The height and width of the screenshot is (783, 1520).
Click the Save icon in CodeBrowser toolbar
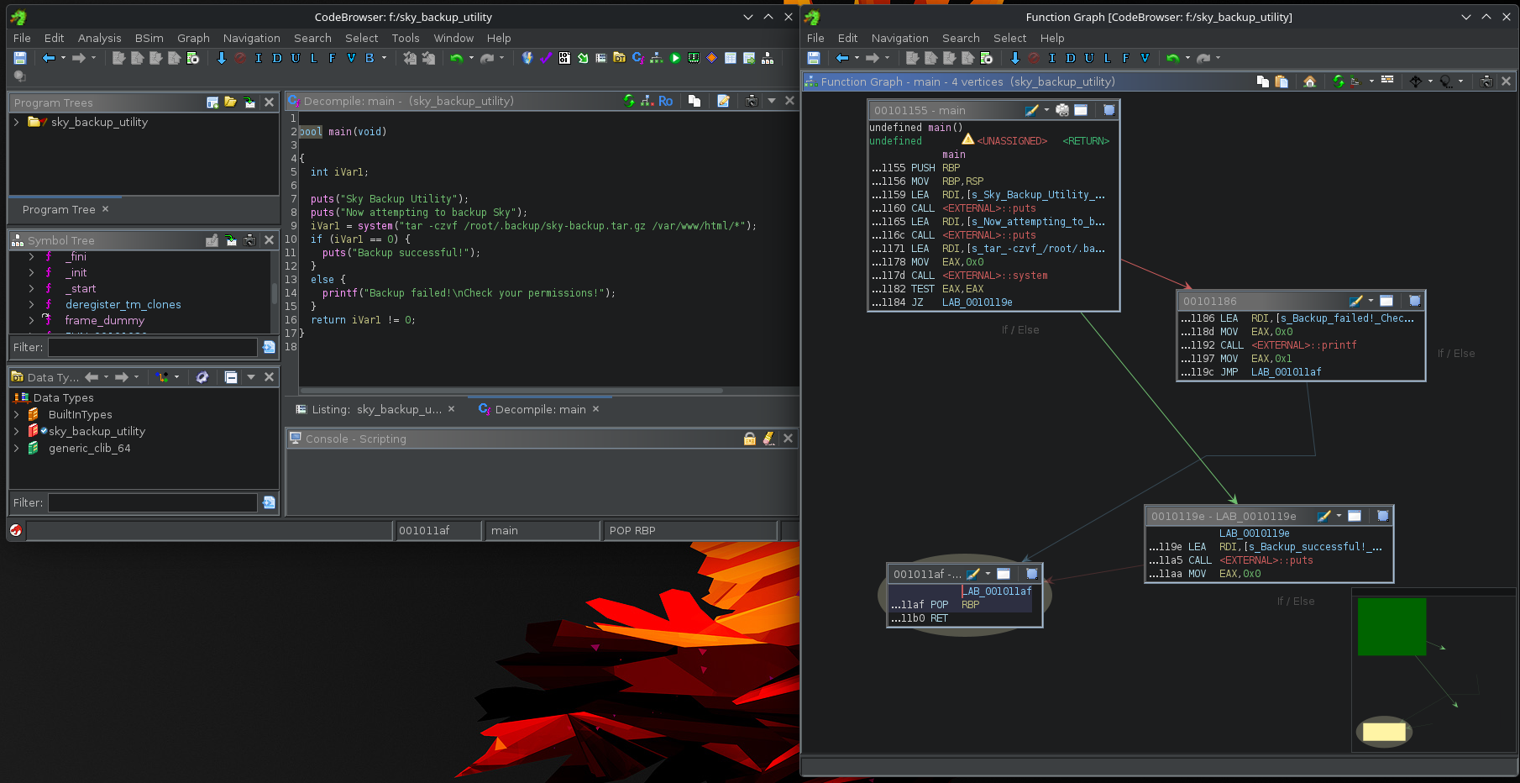tap(20, 58)
